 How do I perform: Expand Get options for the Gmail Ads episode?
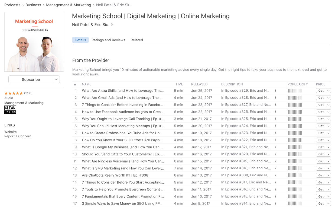click(x=329, y=98)
